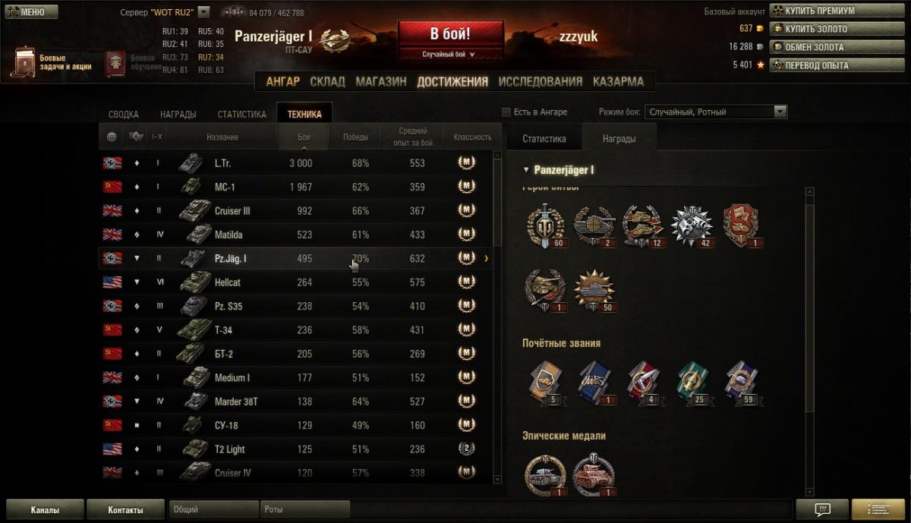911x523 pixels.
Task: Open the Боевые задачи и акции icon
Action: pyautogui.click(x=23, y=63)
